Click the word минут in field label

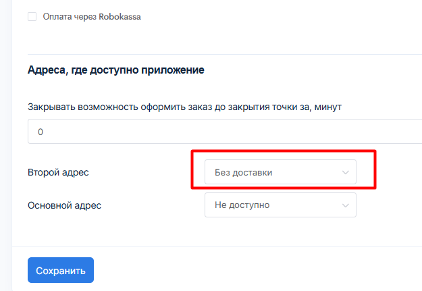coord(327,107)
